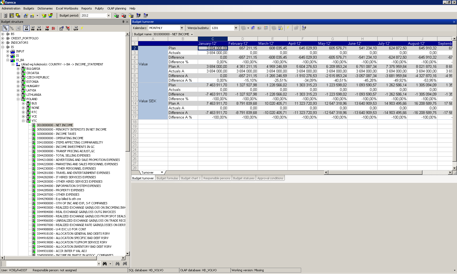
Task: Click the binoculars search icon
Action: pos(105,264)
